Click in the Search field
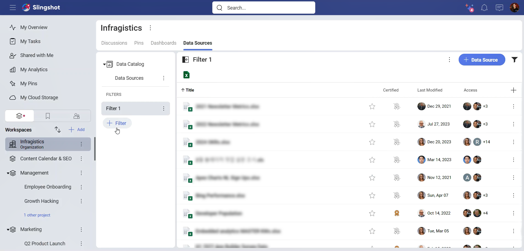Screen dimensions: 524x251 click(264, 8)
